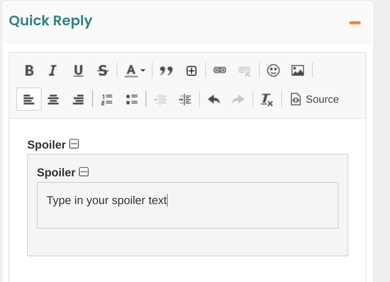Viewport: 390px width, 282px height.
Task: Enable left text alignment
Action: pos(29,99)
